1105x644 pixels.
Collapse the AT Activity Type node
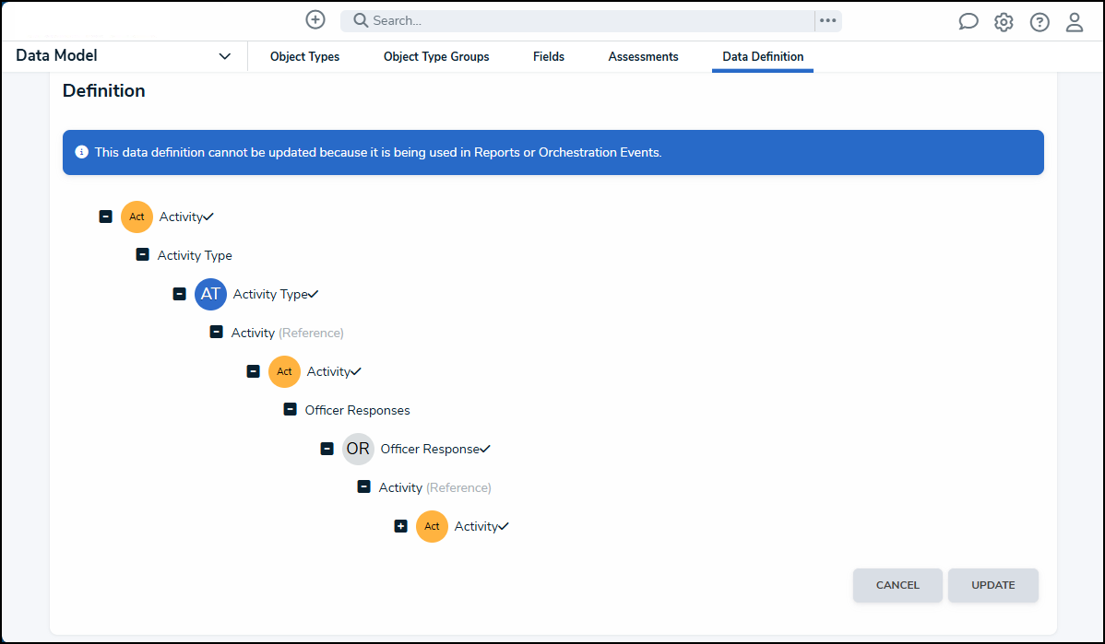(x=180, y=294)
